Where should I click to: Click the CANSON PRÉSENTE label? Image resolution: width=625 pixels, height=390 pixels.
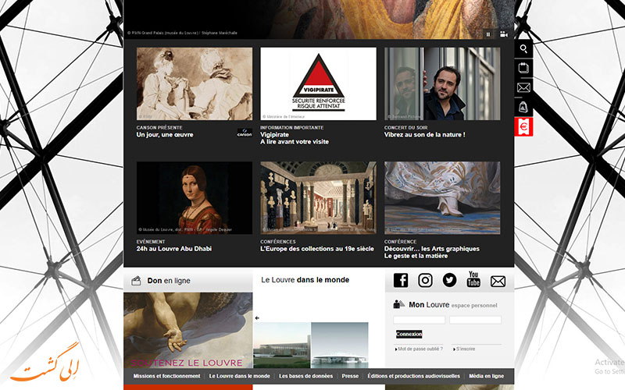click(159, 128)
